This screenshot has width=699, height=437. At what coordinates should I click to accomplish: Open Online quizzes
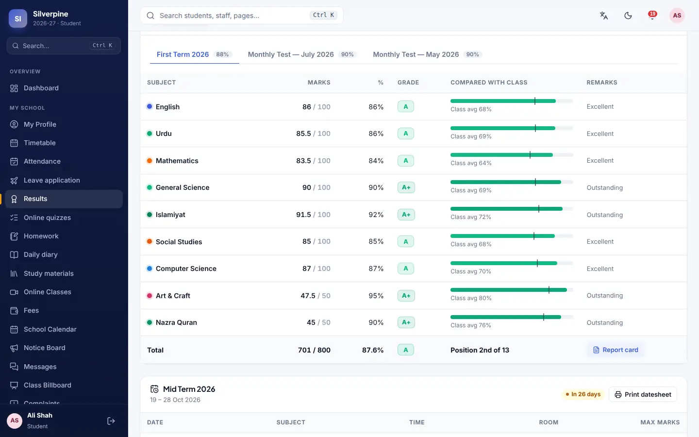64,218
